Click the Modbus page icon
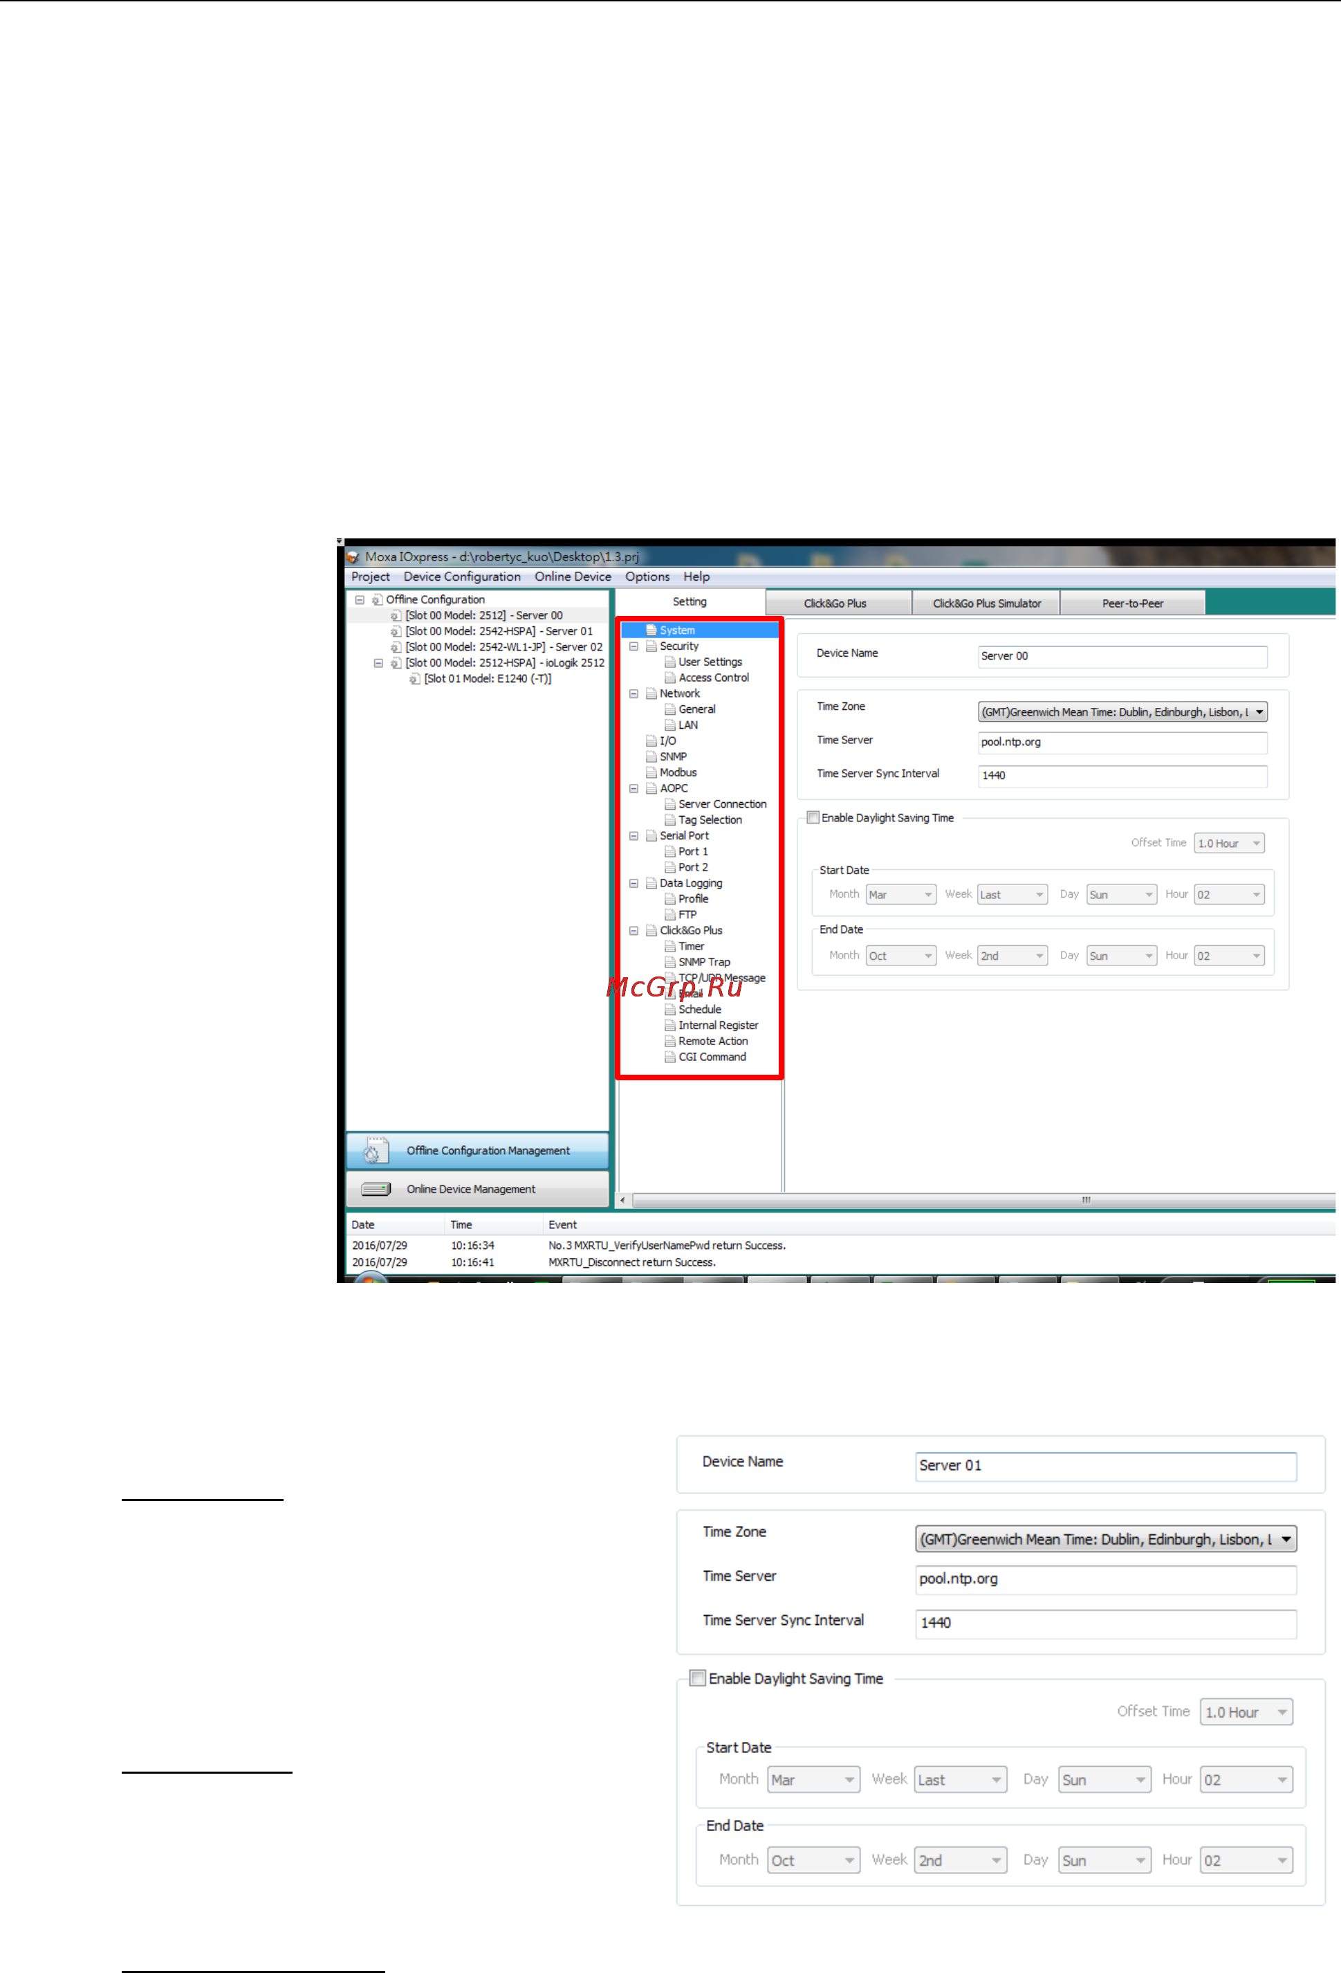 (651, 772)
